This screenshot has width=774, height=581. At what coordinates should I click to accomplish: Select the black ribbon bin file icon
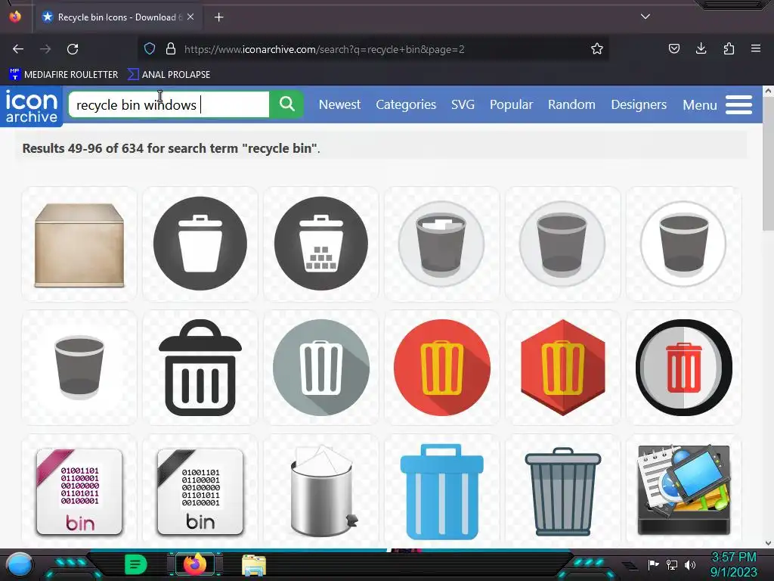(x=200, y=491)
